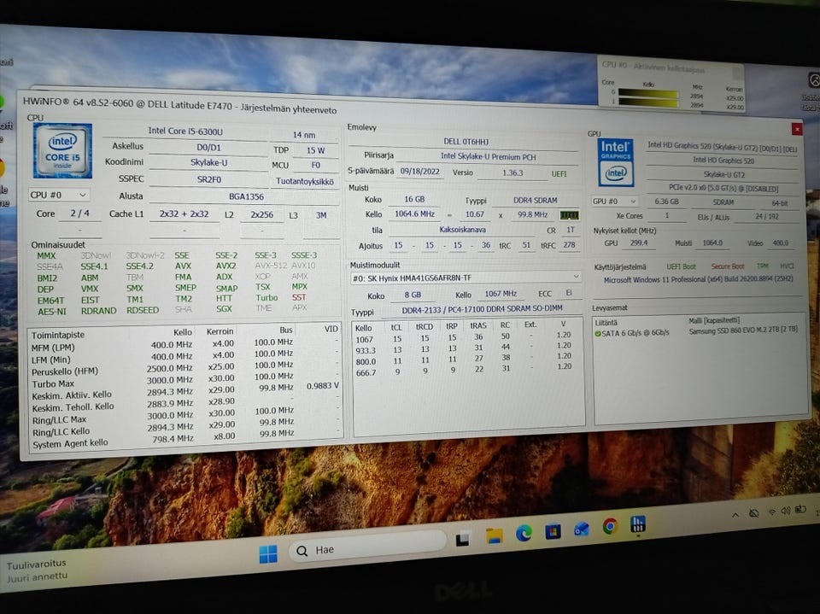Image resolution: width=820 pixels, height=614 pixels.
Task: Open the CPU #0 selector dropdown
Action: (x=58, y=195)
